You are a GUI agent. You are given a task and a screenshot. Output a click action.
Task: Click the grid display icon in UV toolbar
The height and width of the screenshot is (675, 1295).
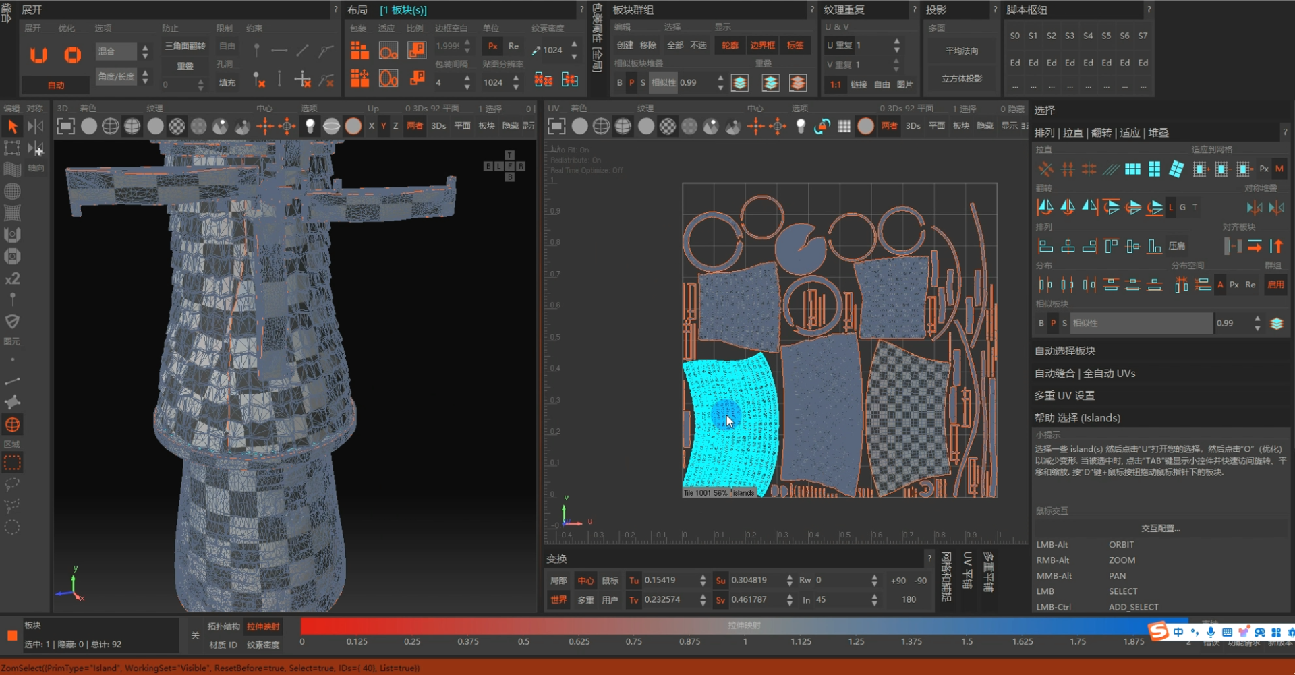tap(844, 126)
